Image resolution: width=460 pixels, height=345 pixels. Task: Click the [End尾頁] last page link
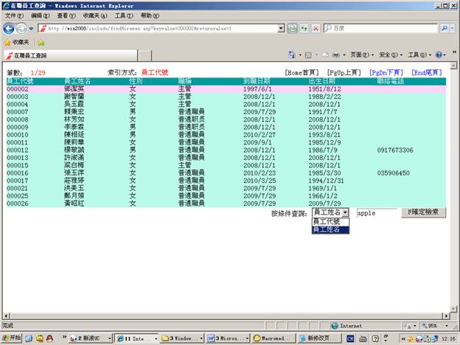tap(428, 73)
